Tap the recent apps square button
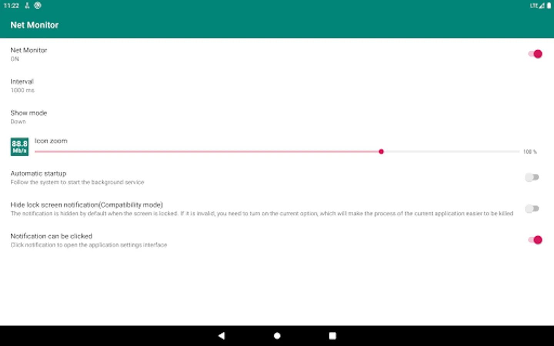Viewport: 554px width, 346px height. [332, 336]
